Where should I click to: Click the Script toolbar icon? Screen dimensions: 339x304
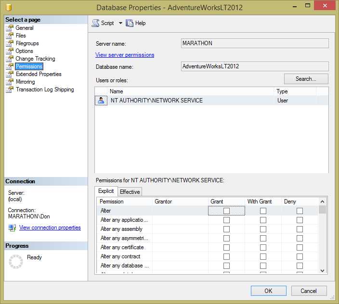(x=95, y=23)
